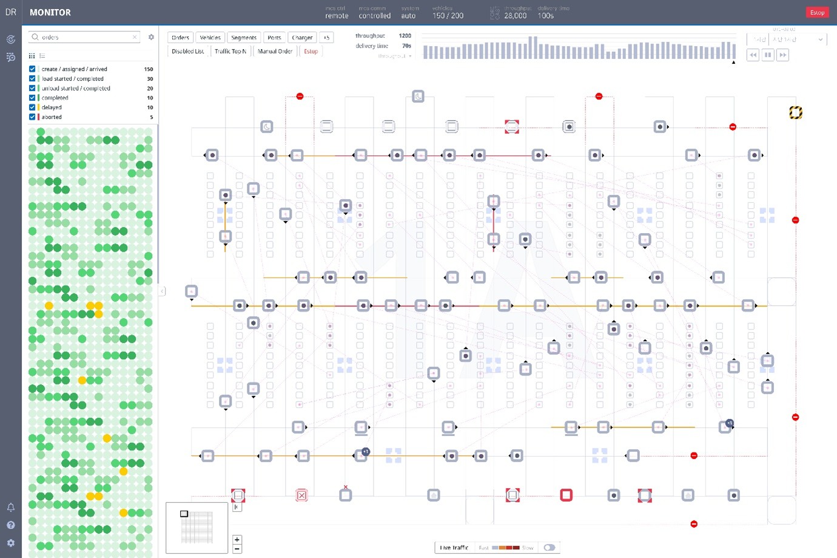Switch to list view of orders
837x558 pixels.
(42, 56)
